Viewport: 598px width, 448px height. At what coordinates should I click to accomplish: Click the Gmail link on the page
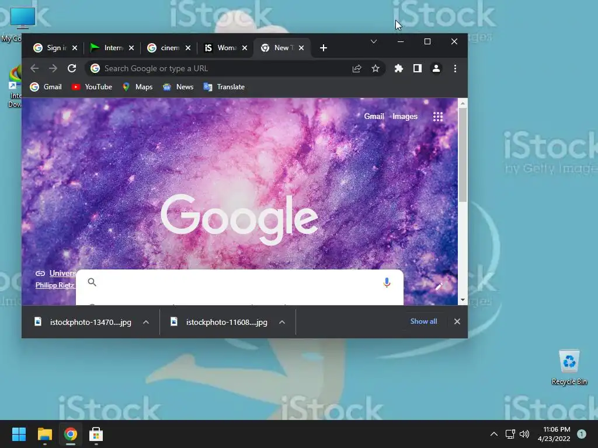pos(374,117)
